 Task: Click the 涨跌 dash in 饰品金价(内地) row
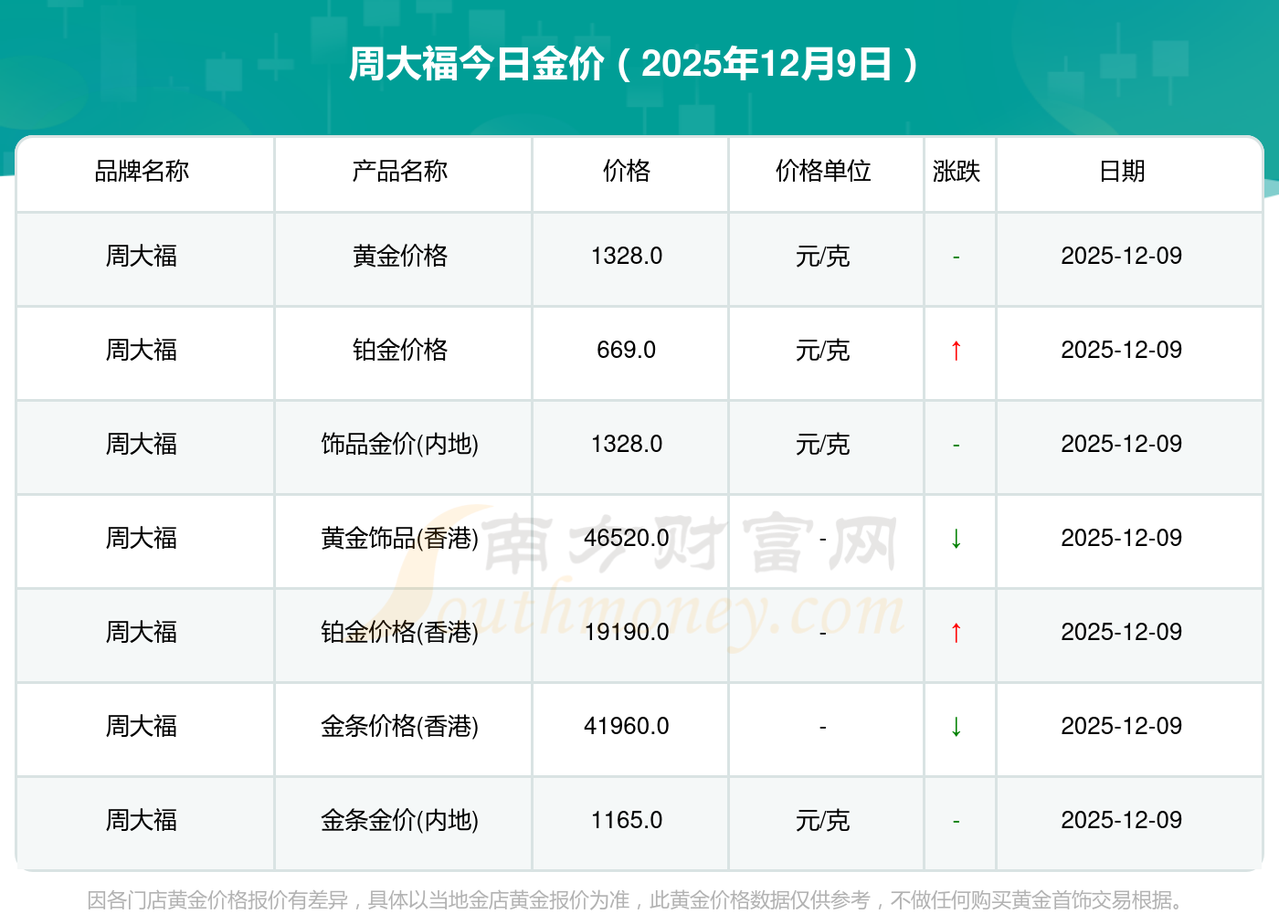(956, 446)
